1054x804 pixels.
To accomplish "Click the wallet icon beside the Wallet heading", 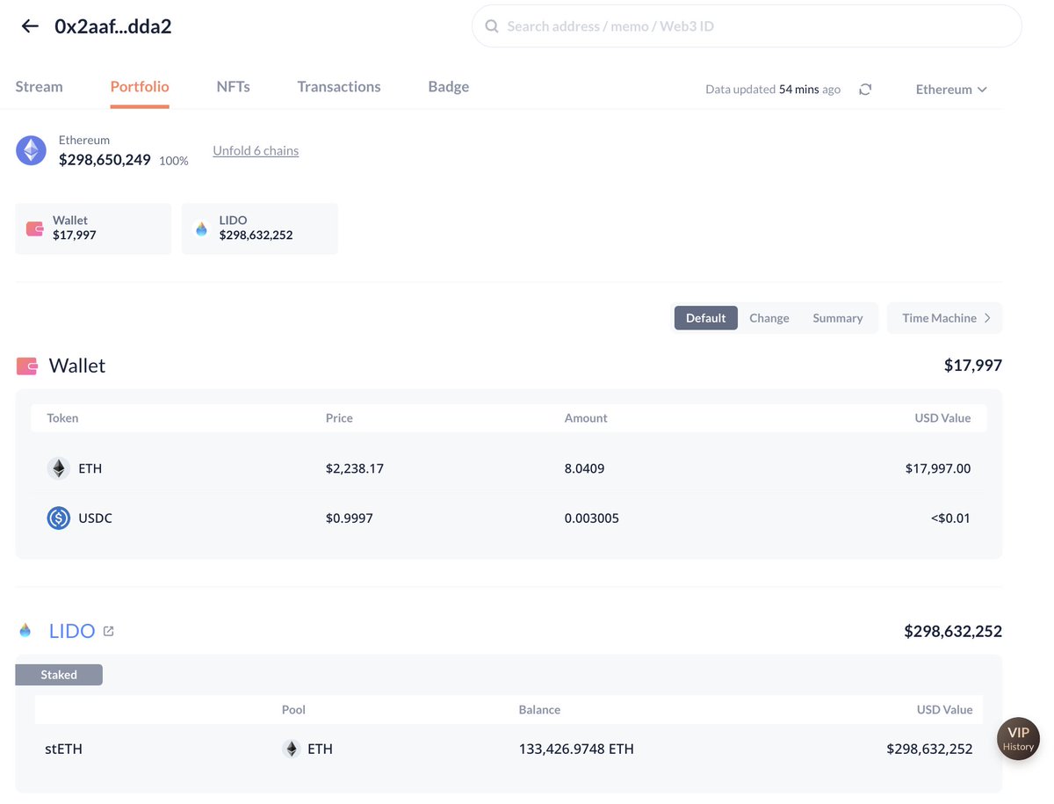I will [27, 366].
